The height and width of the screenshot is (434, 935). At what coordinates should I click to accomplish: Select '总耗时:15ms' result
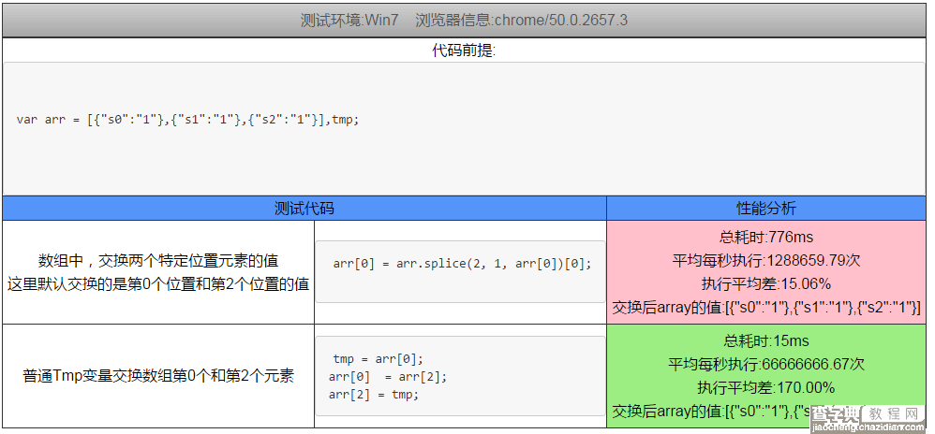click(x=766, y=340)
